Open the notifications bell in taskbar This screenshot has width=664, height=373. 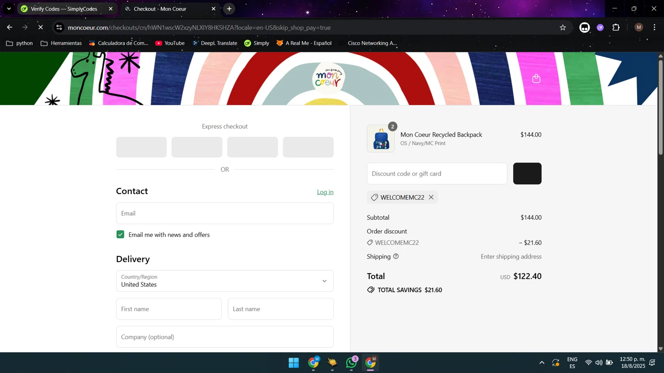[652, 363]
